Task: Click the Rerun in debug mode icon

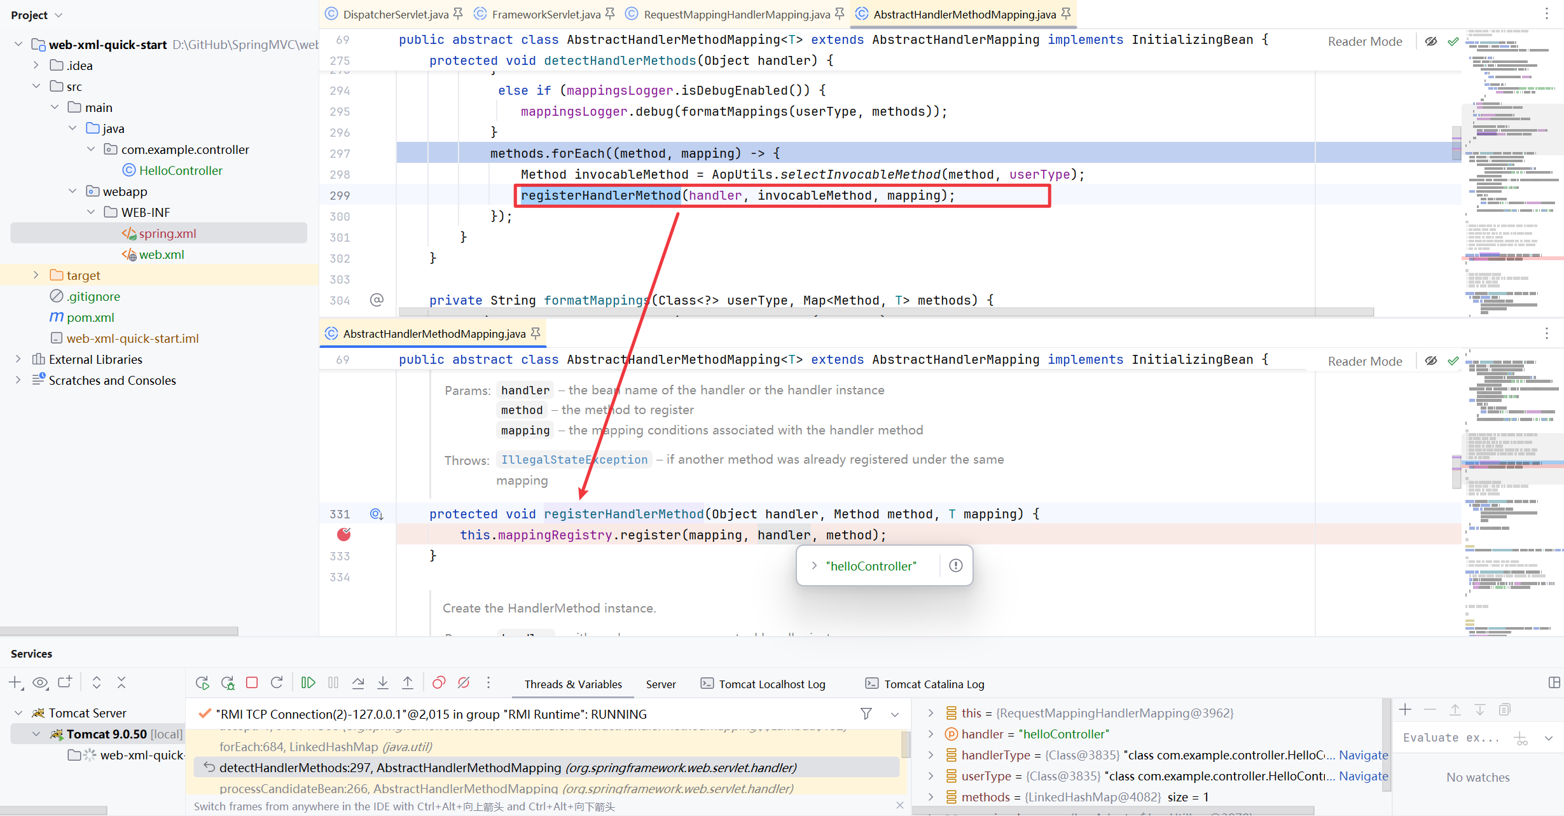Action: click(x=228, y=682)
